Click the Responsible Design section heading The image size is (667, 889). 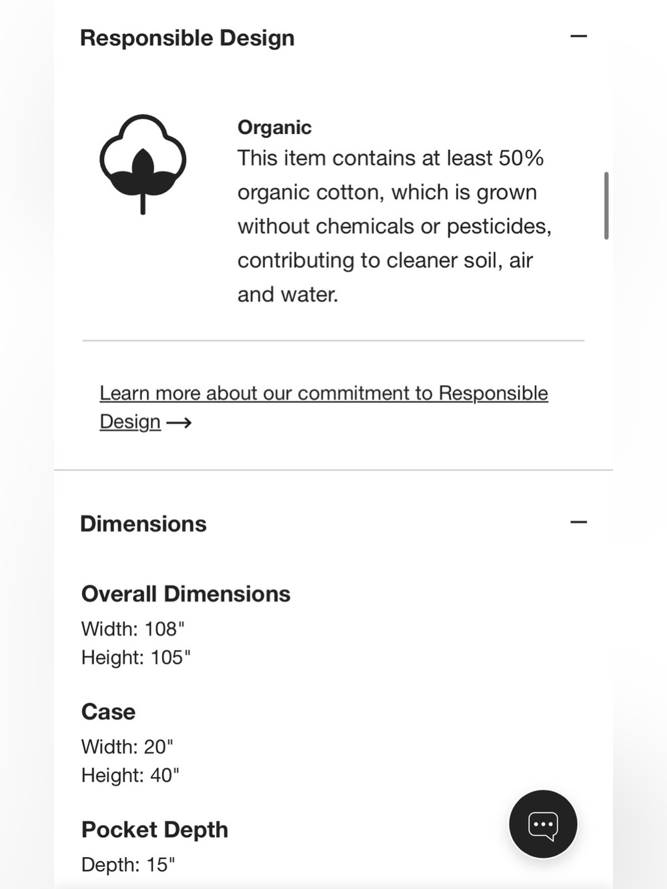point(187,38)
